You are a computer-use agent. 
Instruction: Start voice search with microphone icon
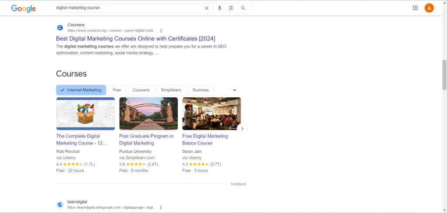click(220, 8)
